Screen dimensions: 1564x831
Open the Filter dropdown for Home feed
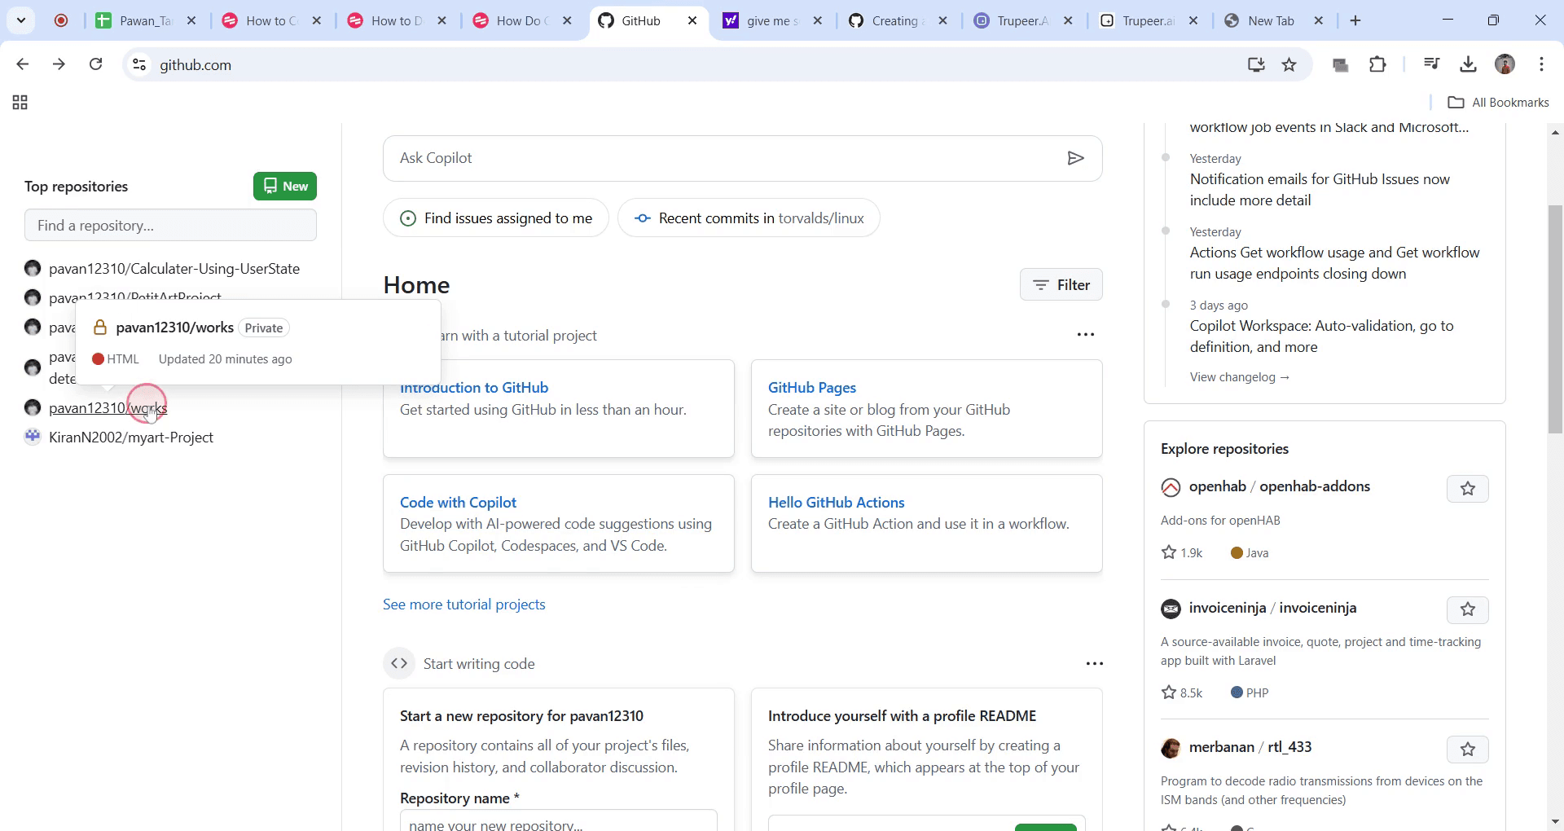(x=1061, y=285)
